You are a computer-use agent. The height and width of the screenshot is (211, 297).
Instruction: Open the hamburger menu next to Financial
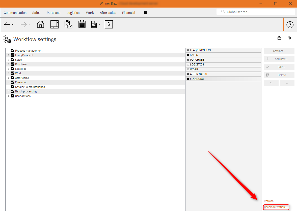[x=146, y=12]
